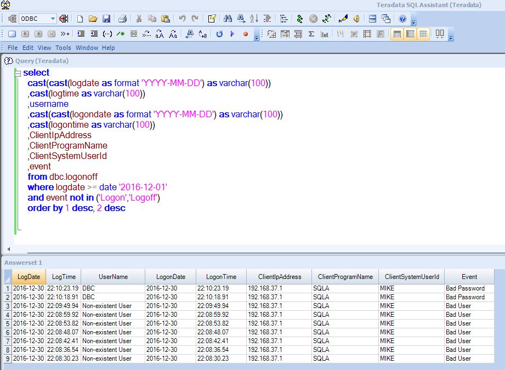Viewport: 505px width, 370px height.
Task: Execute the query with the blue arrow
Action: (x=232, y=34)
